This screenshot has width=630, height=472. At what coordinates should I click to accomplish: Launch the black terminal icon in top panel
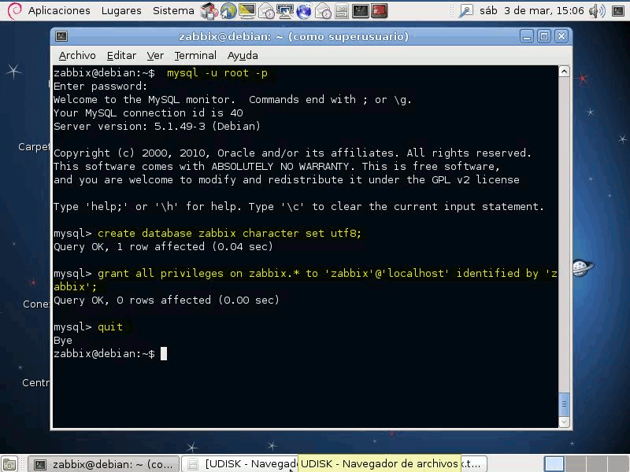pos(360,11)
